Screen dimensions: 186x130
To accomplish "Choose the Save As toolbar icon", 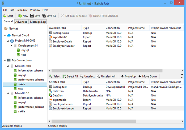I will point(44,16).
